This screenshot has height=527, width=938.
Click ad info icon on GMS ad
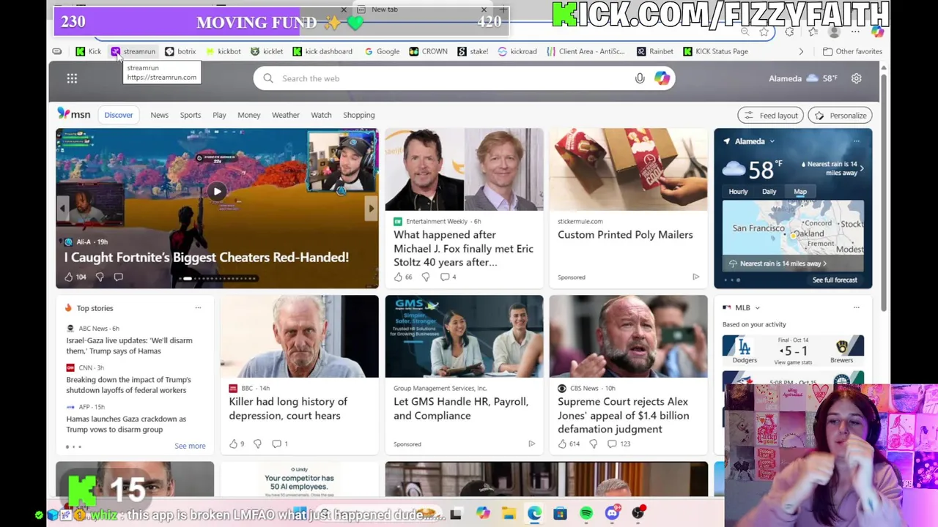click(531, 444)
